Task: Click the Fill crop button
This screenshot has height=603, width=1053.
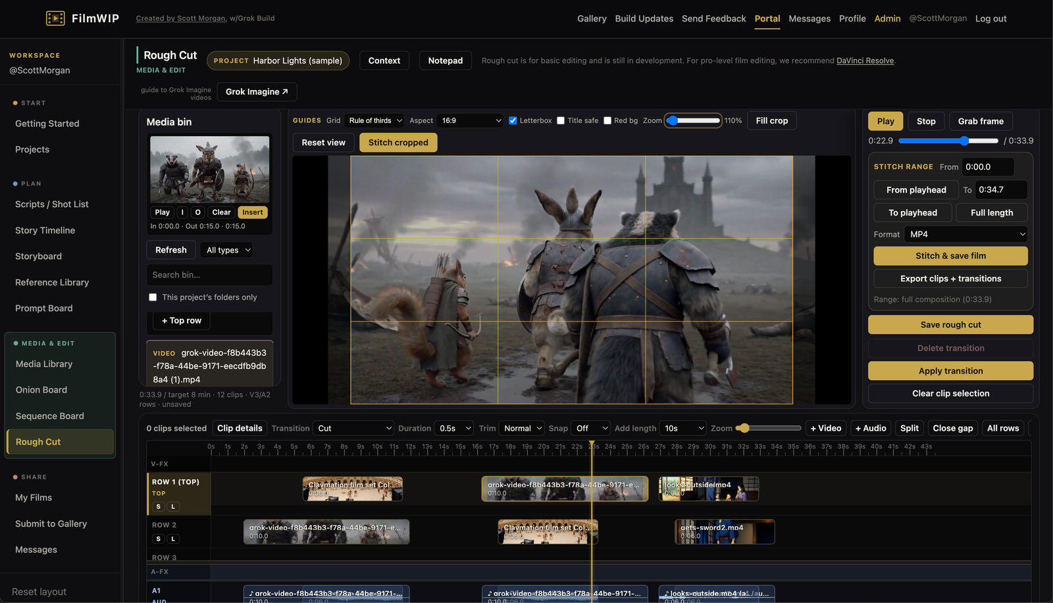Action: tap(771, 120)
